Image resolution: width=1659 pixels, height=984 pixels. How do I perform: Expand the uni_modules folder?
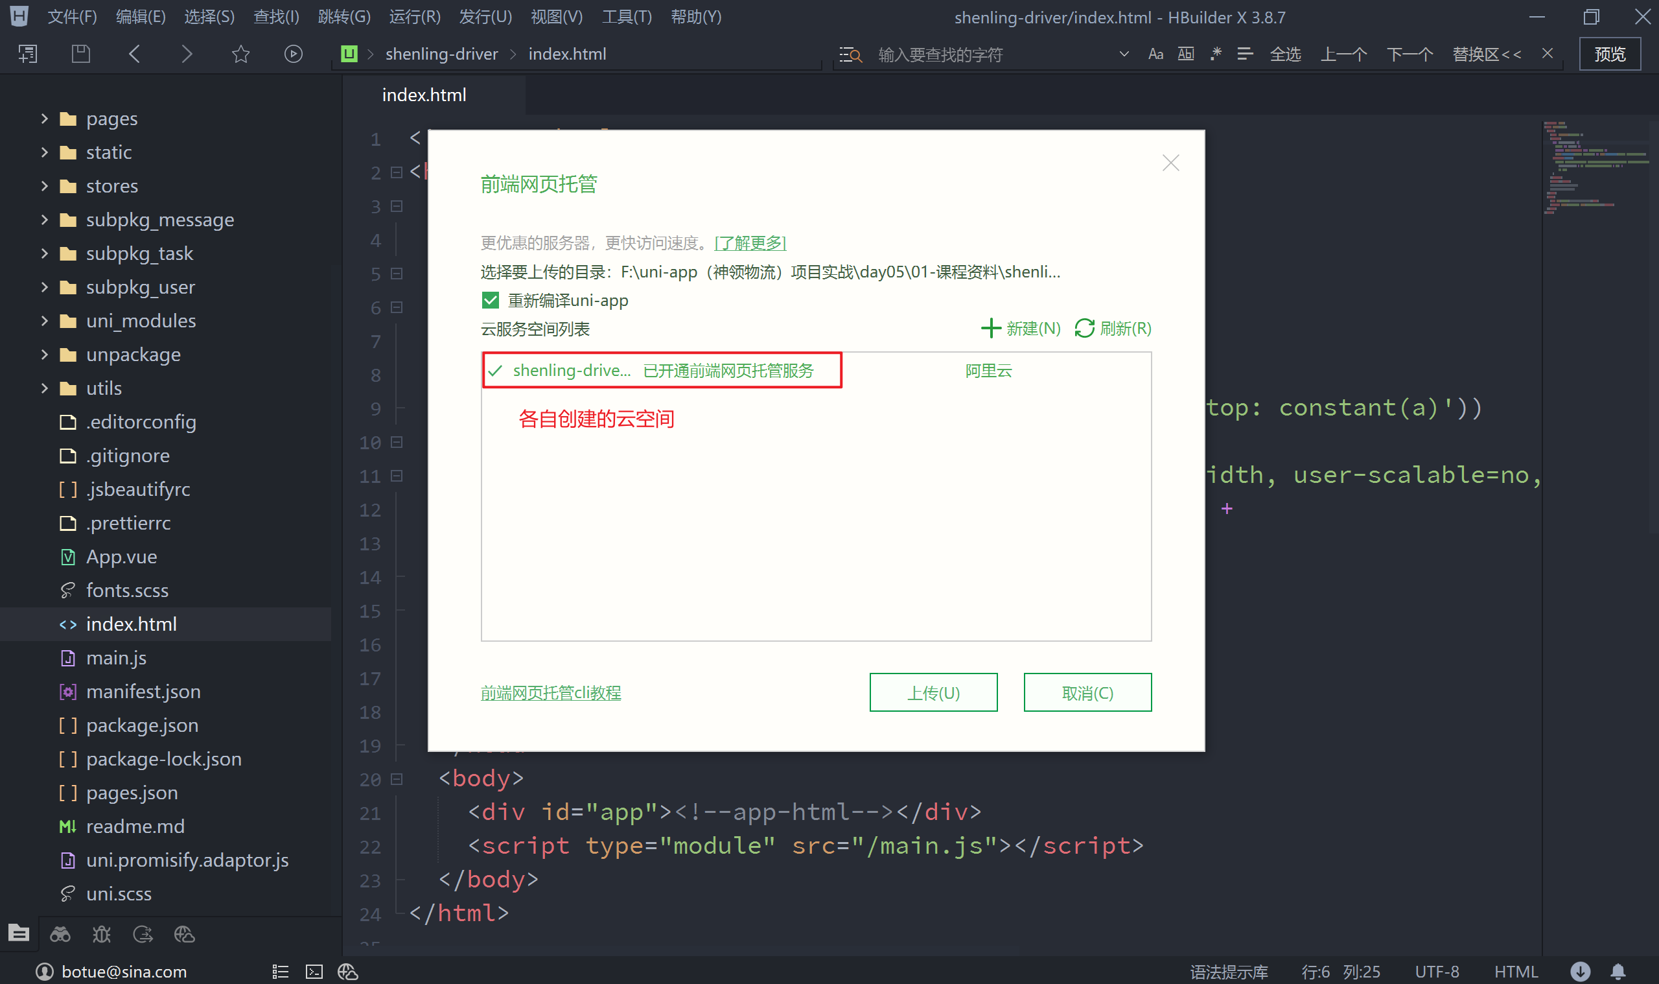pos(45,321)
